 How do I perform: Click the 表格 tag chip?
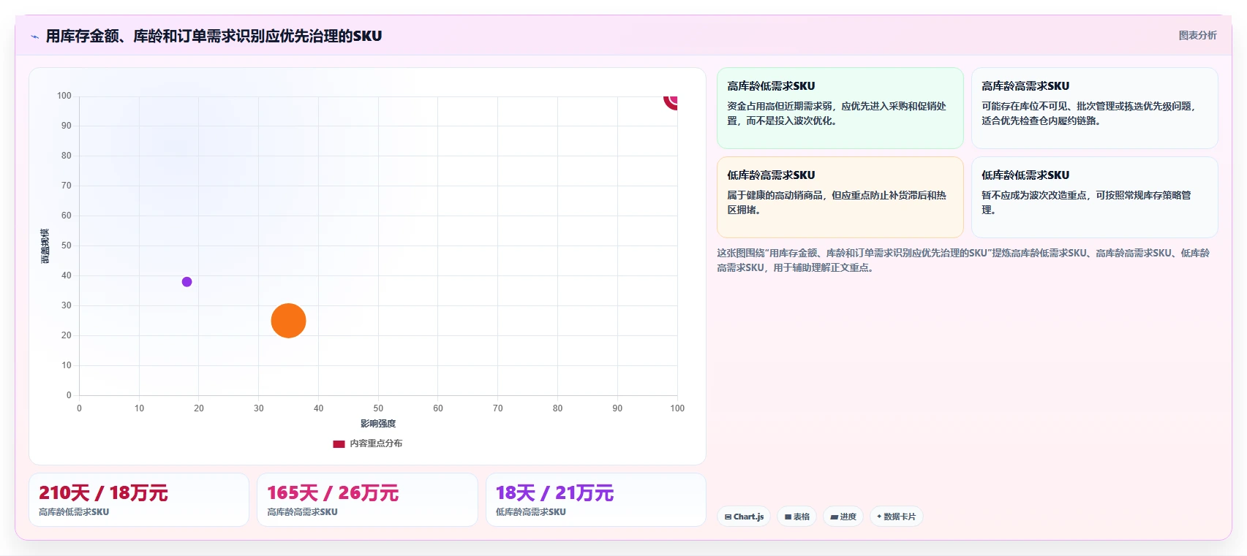796,517
